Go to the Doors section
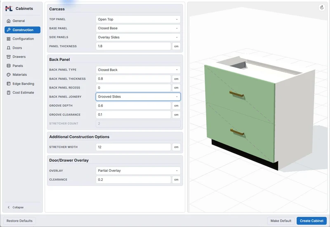 click(x=22, y=48)
